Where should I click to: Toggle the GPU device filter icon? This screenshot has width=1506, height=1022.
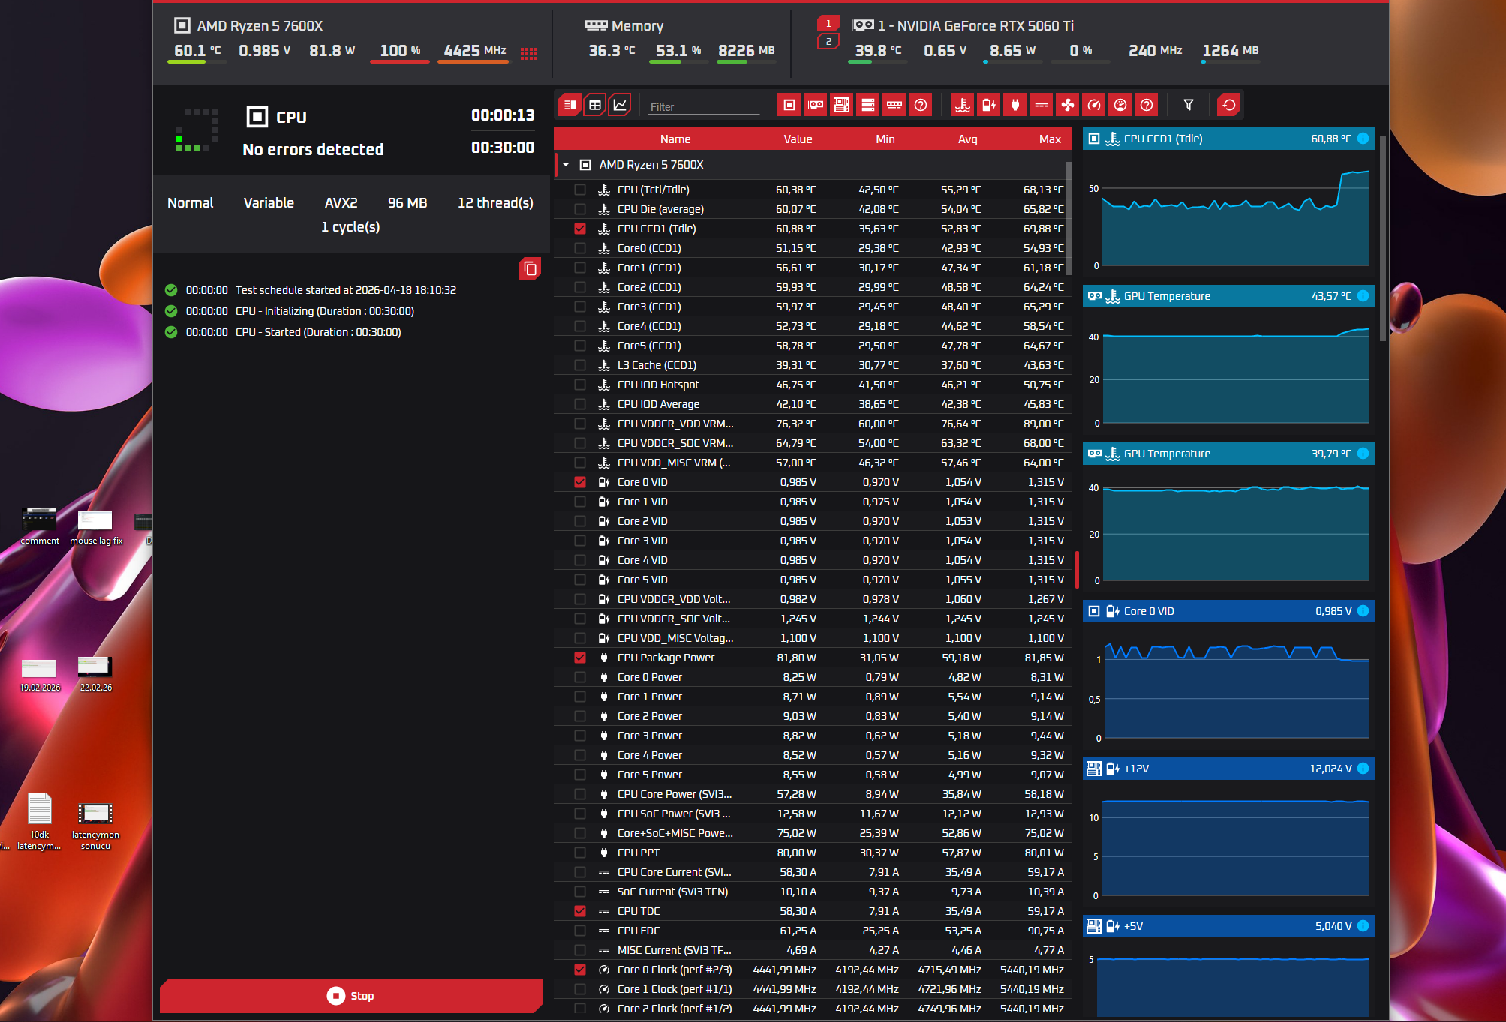point(816,105)
